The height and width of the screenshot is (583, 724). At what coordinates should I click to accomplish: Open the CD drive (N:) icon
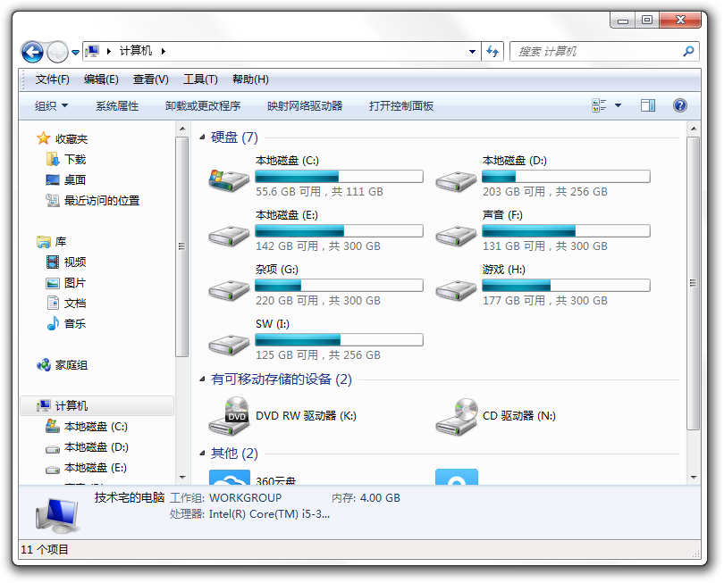click(457, 416)
